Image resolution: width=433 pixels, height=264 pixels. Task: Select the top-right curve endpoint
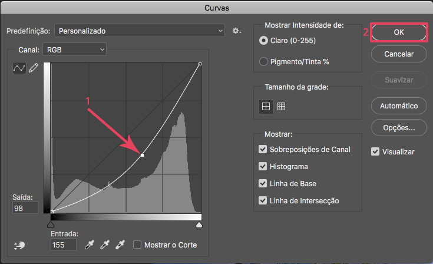click(200, 64)
